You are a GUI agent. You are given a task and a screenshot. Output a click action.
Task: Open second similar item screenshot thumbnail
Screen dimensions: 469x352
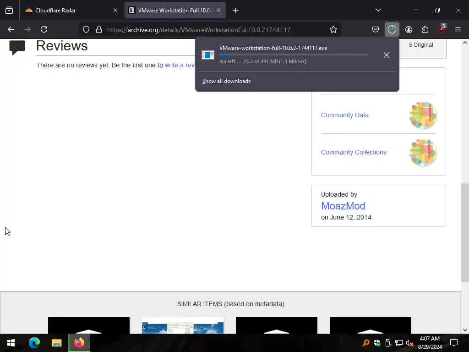click(x=182, y=325)
